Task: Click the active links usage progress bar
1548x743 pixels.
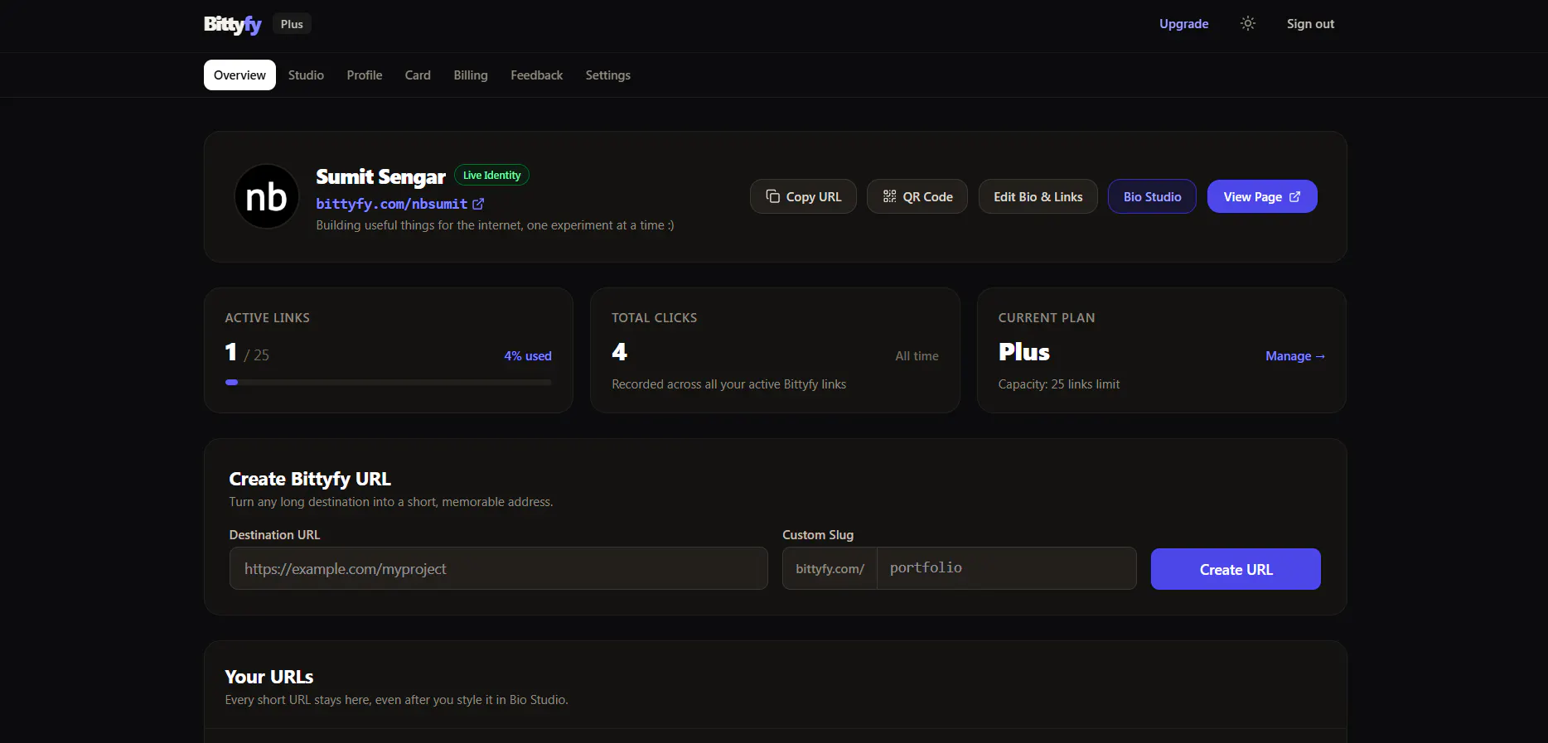Action: [388, 382]
